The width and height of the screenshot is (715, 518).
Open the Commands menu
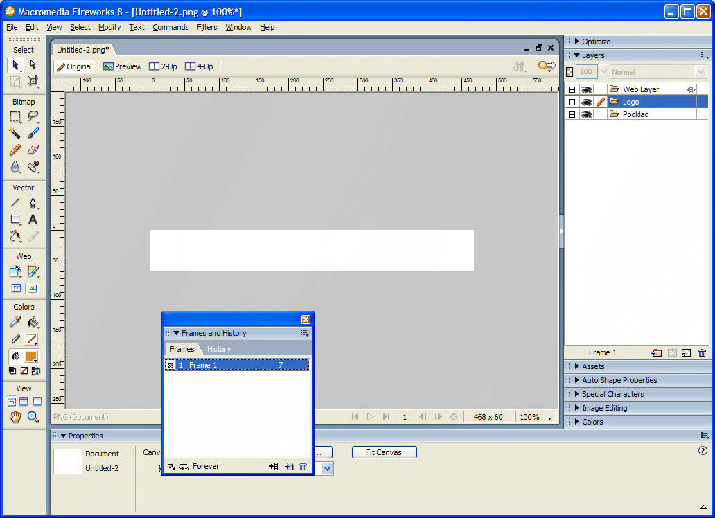[x=170, y=28]
